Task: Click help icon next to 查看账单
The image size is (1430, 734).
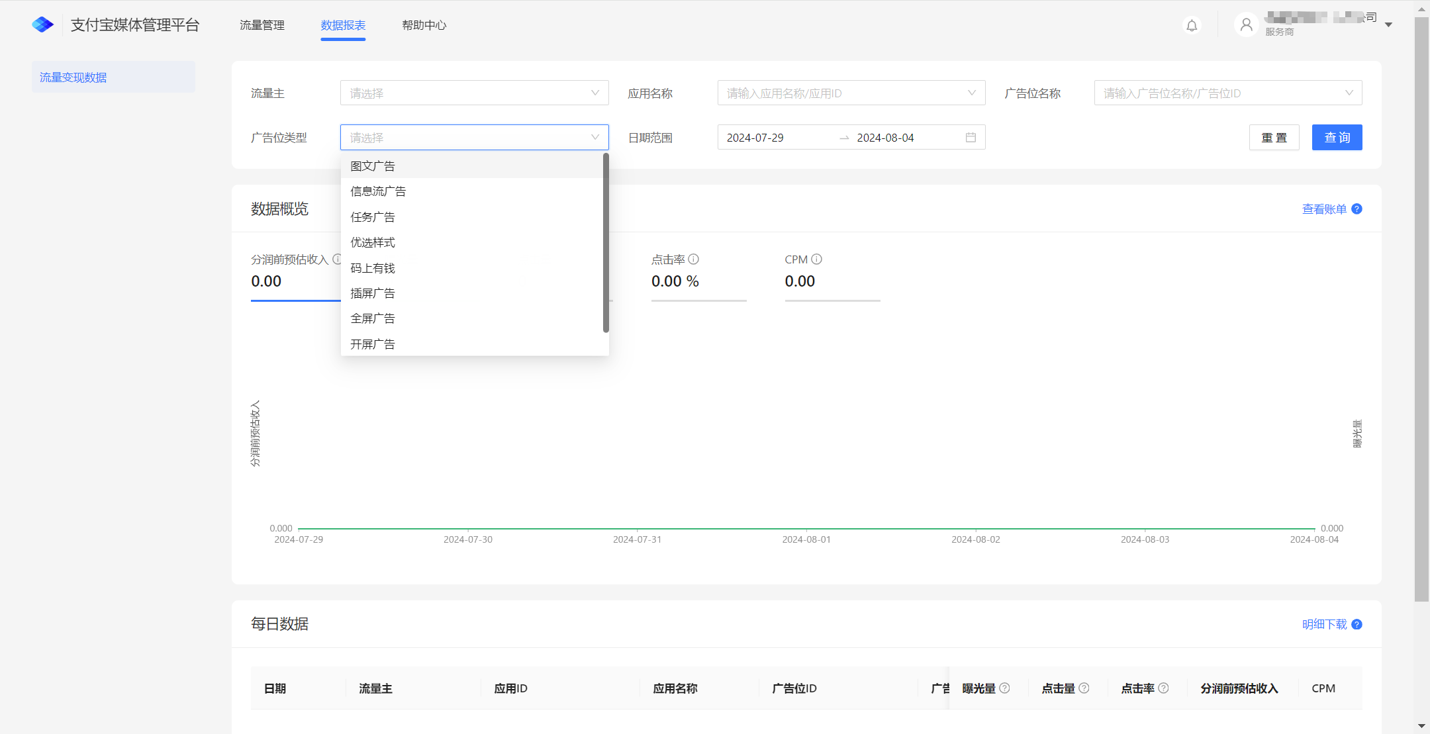Action: coord(1357,209)
